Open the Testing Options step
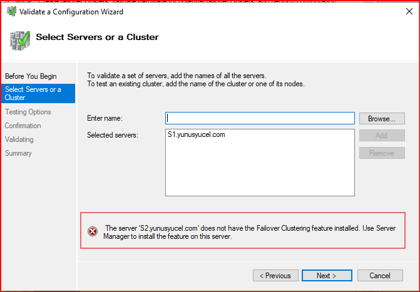 (x=28, y=112)
